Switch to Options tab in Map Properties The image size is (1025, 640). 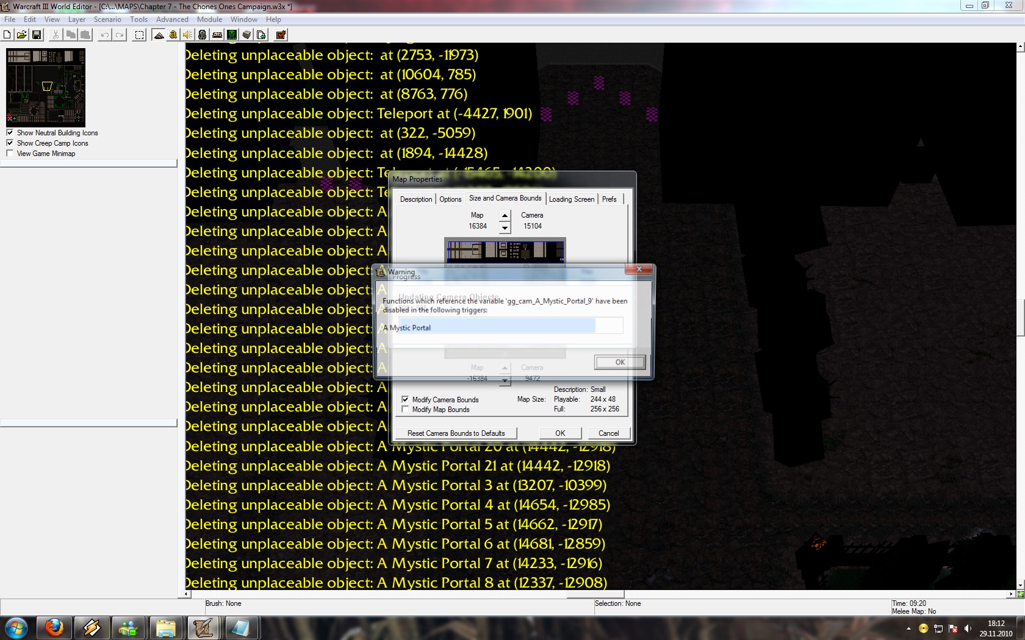point(450,199)
